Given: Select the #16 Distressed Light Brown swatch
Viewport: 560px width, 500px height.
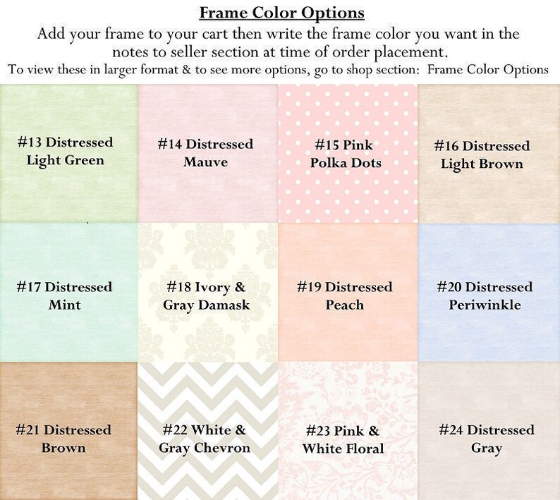Looking at the screenshot, I should click(489, 153).
